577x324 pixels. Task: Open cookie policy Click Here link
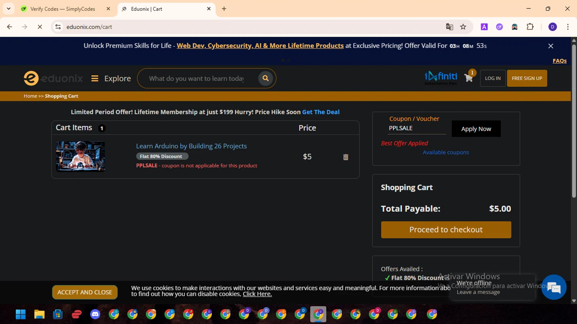[257, 294]
